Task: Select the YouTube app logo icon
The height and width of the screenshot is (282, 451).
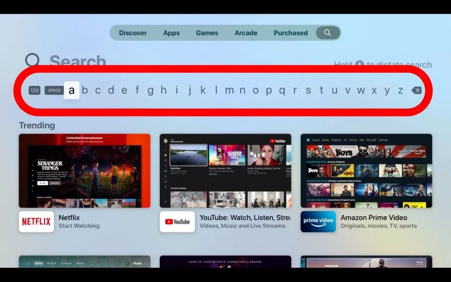Action: 177,222
